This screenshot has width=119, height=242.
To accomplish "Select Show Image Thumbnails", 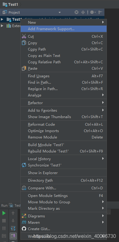I will (x=63, y=117).
